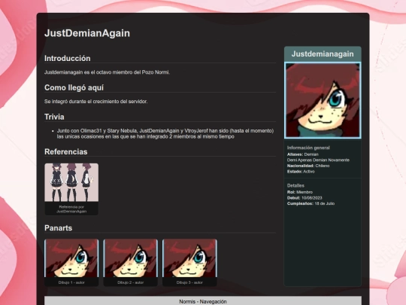
Task: Click the infobox title Justdemianagain
Action: [323, 54]
